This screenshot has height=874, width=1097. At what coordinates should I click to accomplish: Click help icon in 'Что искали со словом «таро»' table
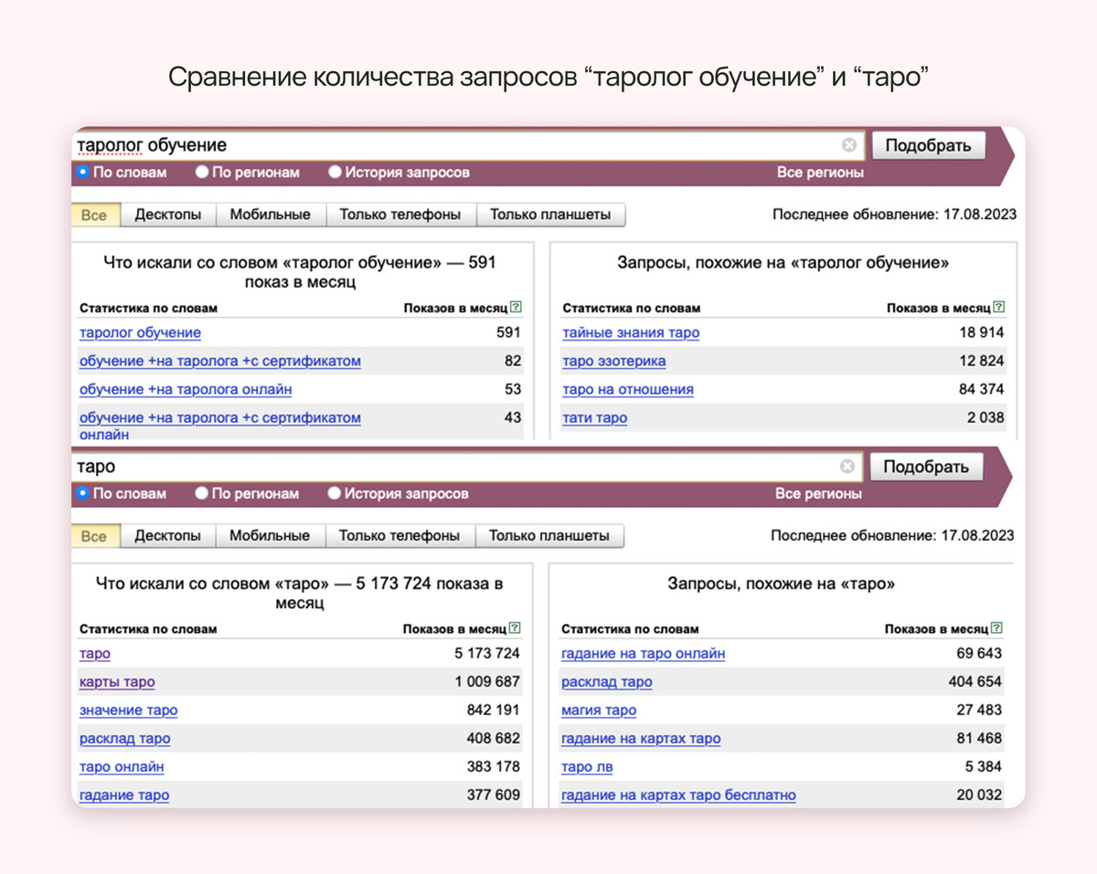coord(515,628)
